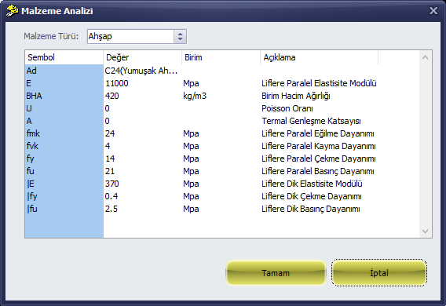446x306 pixels.
Task: Click the |fu value 2.5 cell
Action: tap(142, 209)
